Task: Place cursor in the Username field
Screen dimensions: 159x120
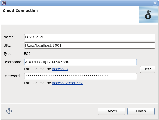Action: pyautogui.click(x=80, y=62)
